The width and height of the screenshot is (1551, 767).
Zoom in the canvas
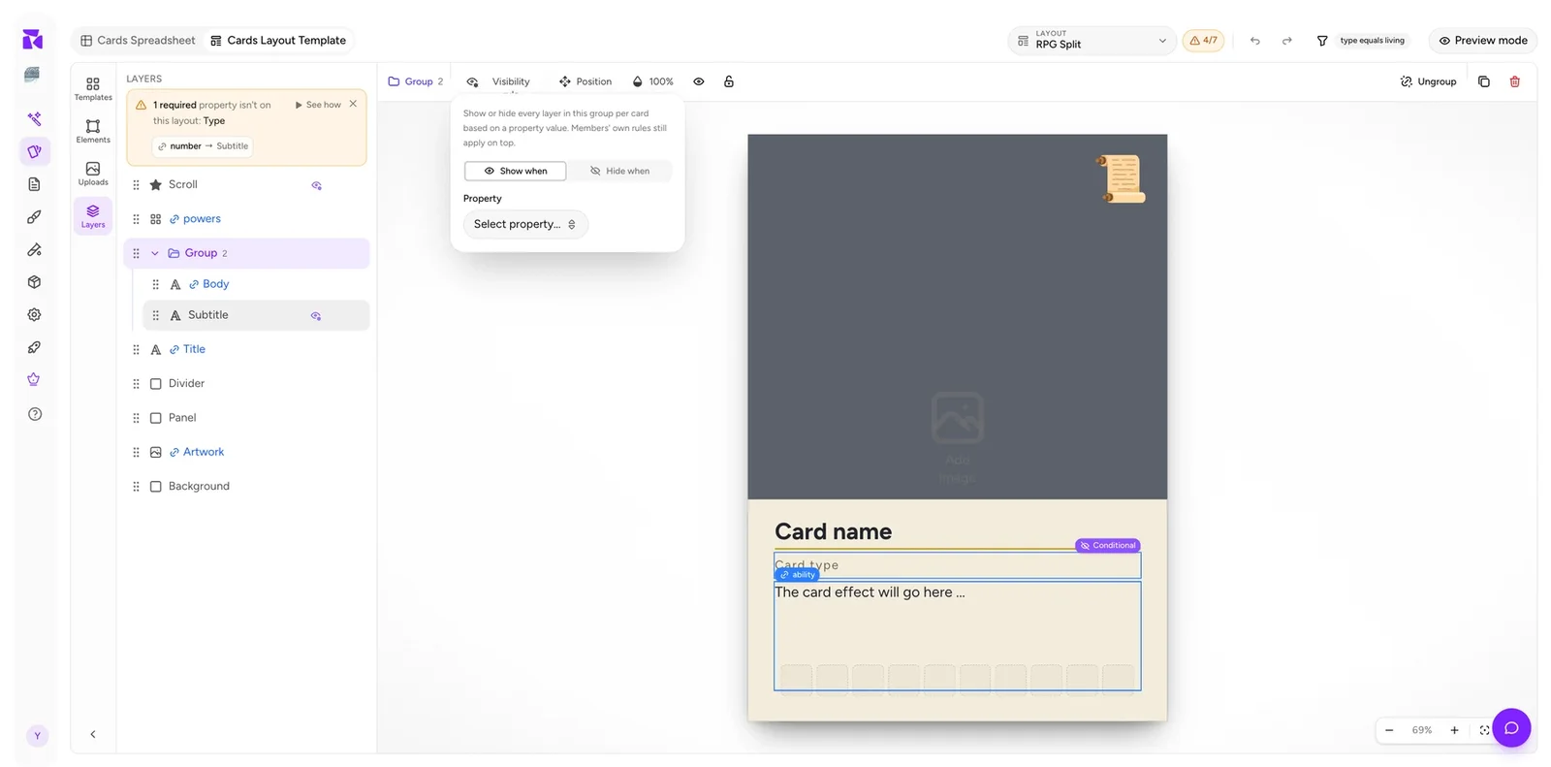(1454, 730)
